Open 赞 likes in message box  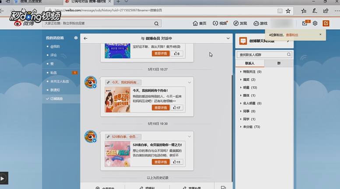pos(52,64)
